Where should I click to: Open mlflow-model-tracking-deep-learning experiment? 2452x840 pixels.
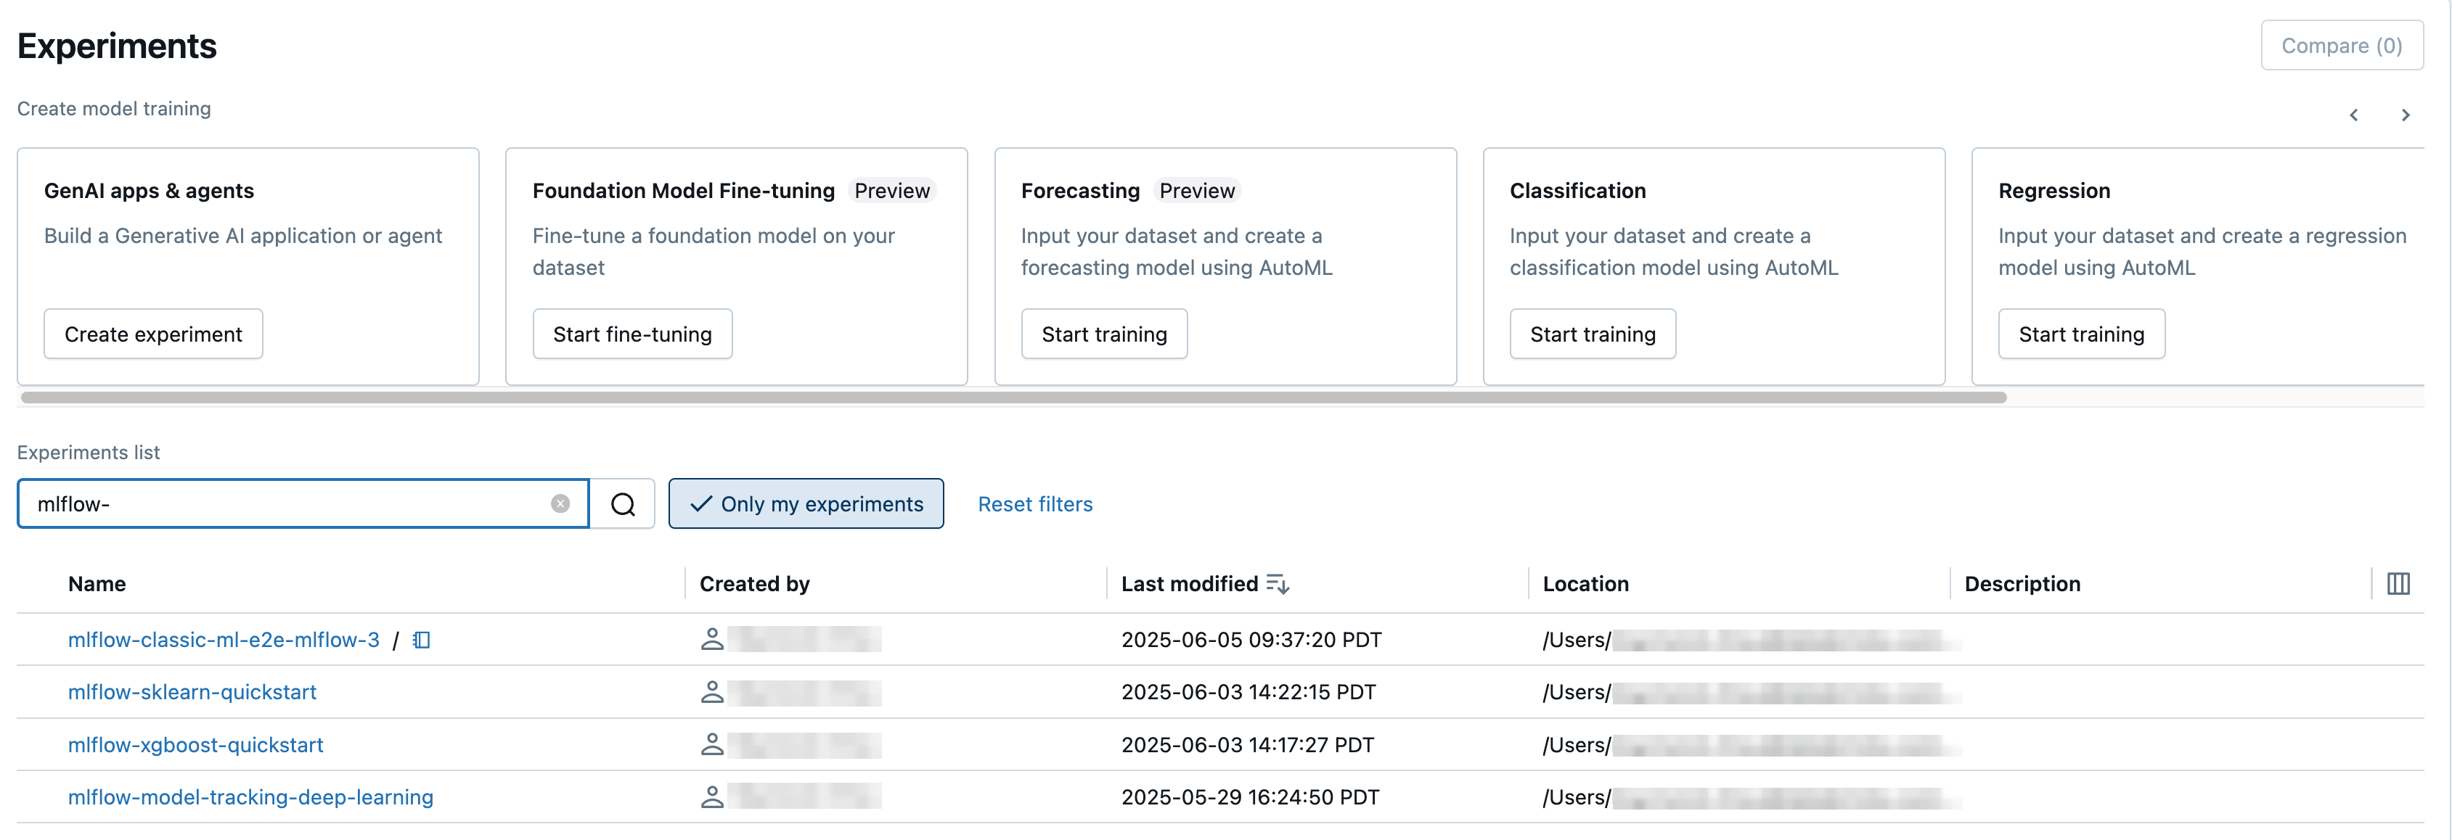(250, 797)
